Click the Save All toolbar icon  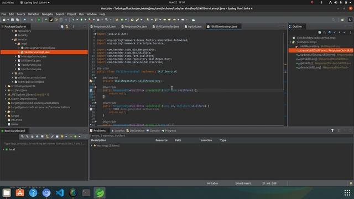17,20
